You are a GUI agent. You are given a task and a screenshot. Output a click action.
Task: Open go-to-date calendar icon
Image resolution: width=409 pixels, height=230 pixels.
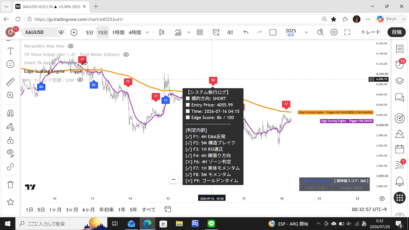[168, 209]
